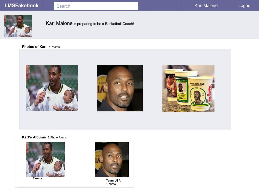Screen dimensions: 259x194
Task: Open the photo of Karl holding baby
Action: (52, 88)
